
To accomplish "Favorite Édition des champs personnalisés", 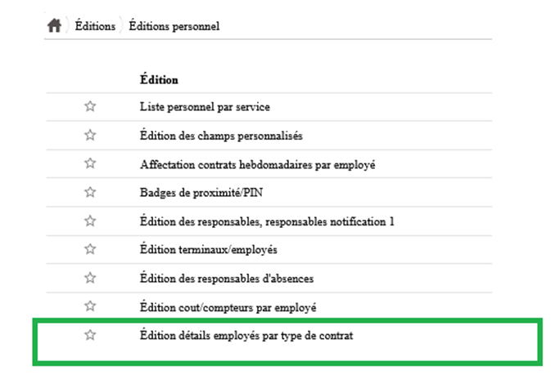I will click(91, 135).
